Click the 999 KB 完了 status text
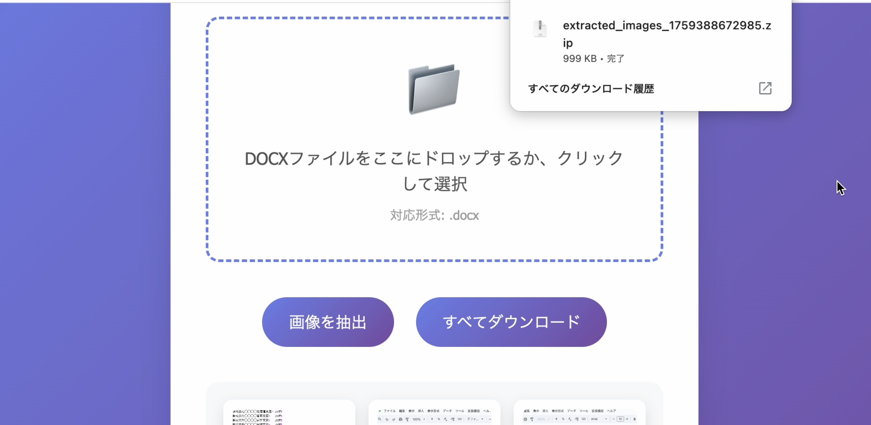 [593, 59]
